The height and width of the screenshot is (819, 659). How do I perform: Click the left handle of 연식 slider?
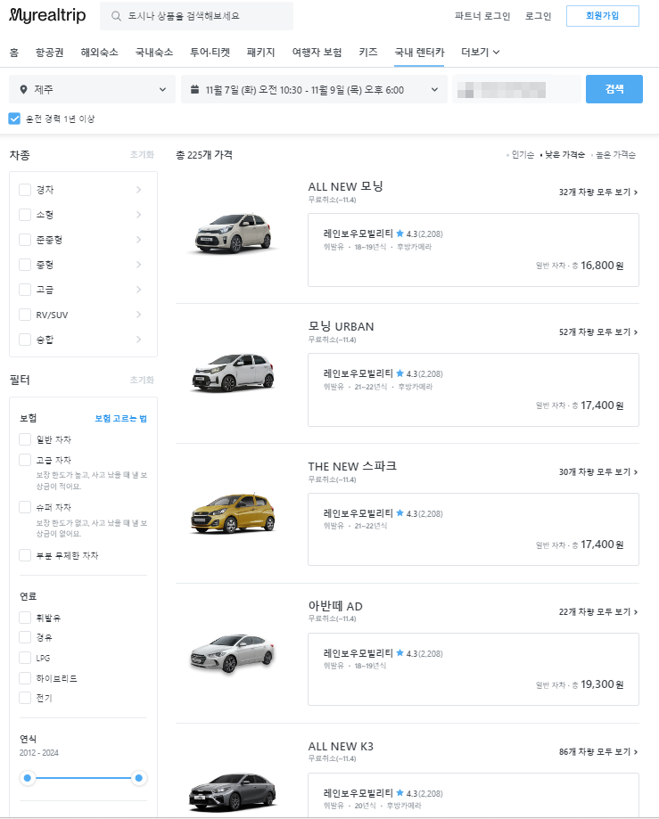tap(28, 778)
